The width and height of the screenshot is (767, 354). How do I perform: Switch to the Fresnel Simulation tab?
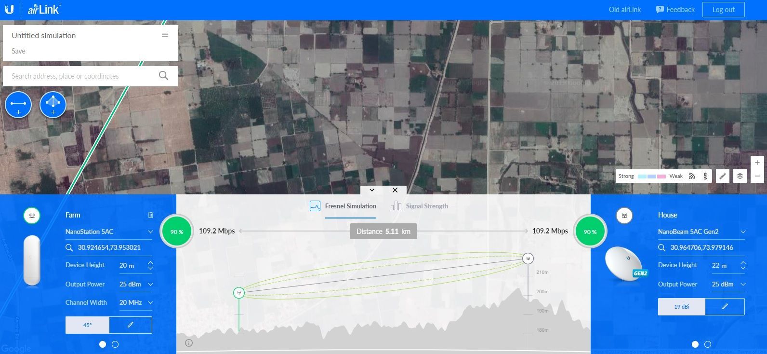[x=343, y=206]
